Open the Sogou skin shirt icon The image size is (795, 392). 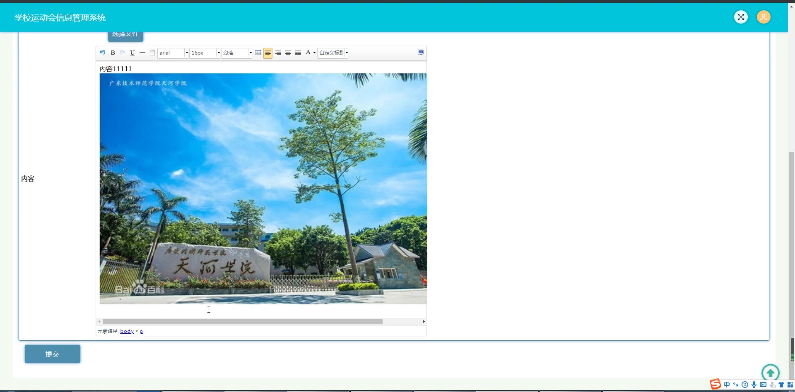click(781, 385)
